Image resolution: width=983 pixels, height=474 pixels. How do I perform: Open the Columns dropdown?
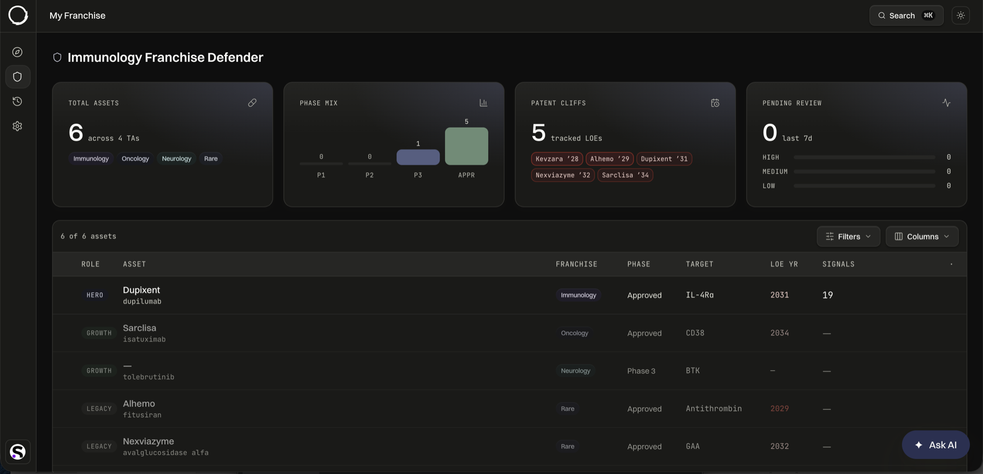(922, 236)
